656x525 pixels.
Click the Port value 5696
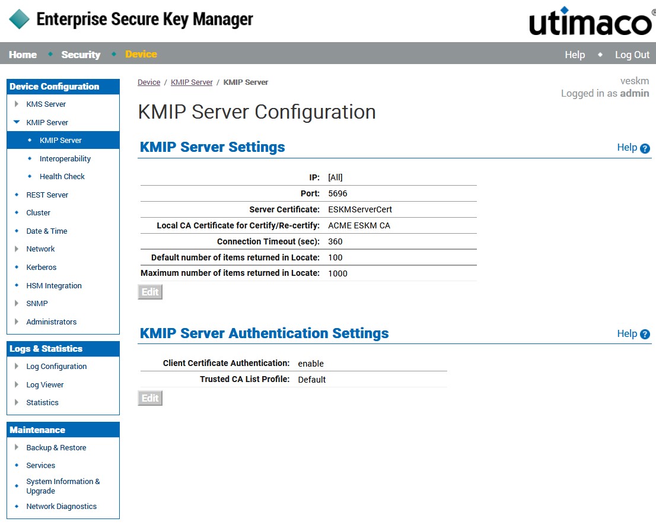click(337, 193)
